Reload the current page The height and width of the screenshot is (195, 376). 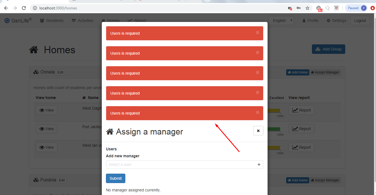pos(24,8)
